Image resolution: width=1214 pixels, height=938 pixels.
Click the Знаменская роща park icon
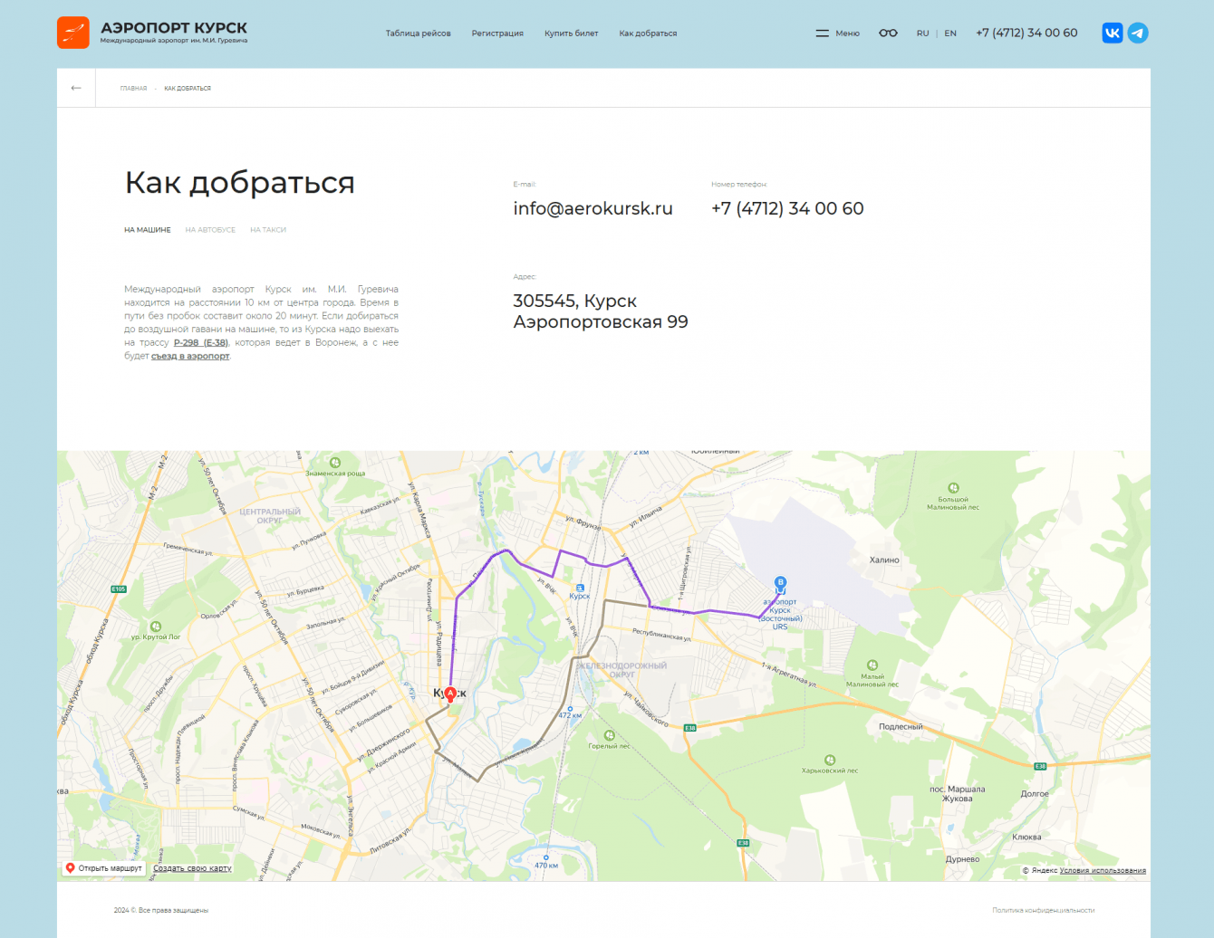pos(335,463)
